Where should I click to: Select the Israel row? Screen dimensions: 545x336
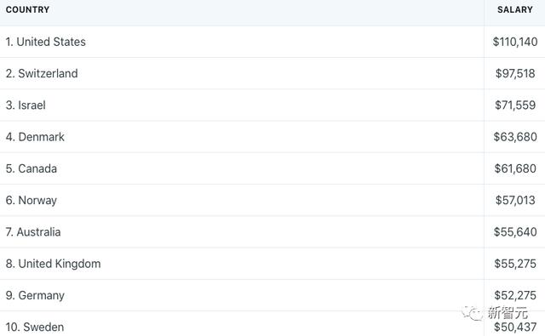pyautogui.click(x=272, y=105)
